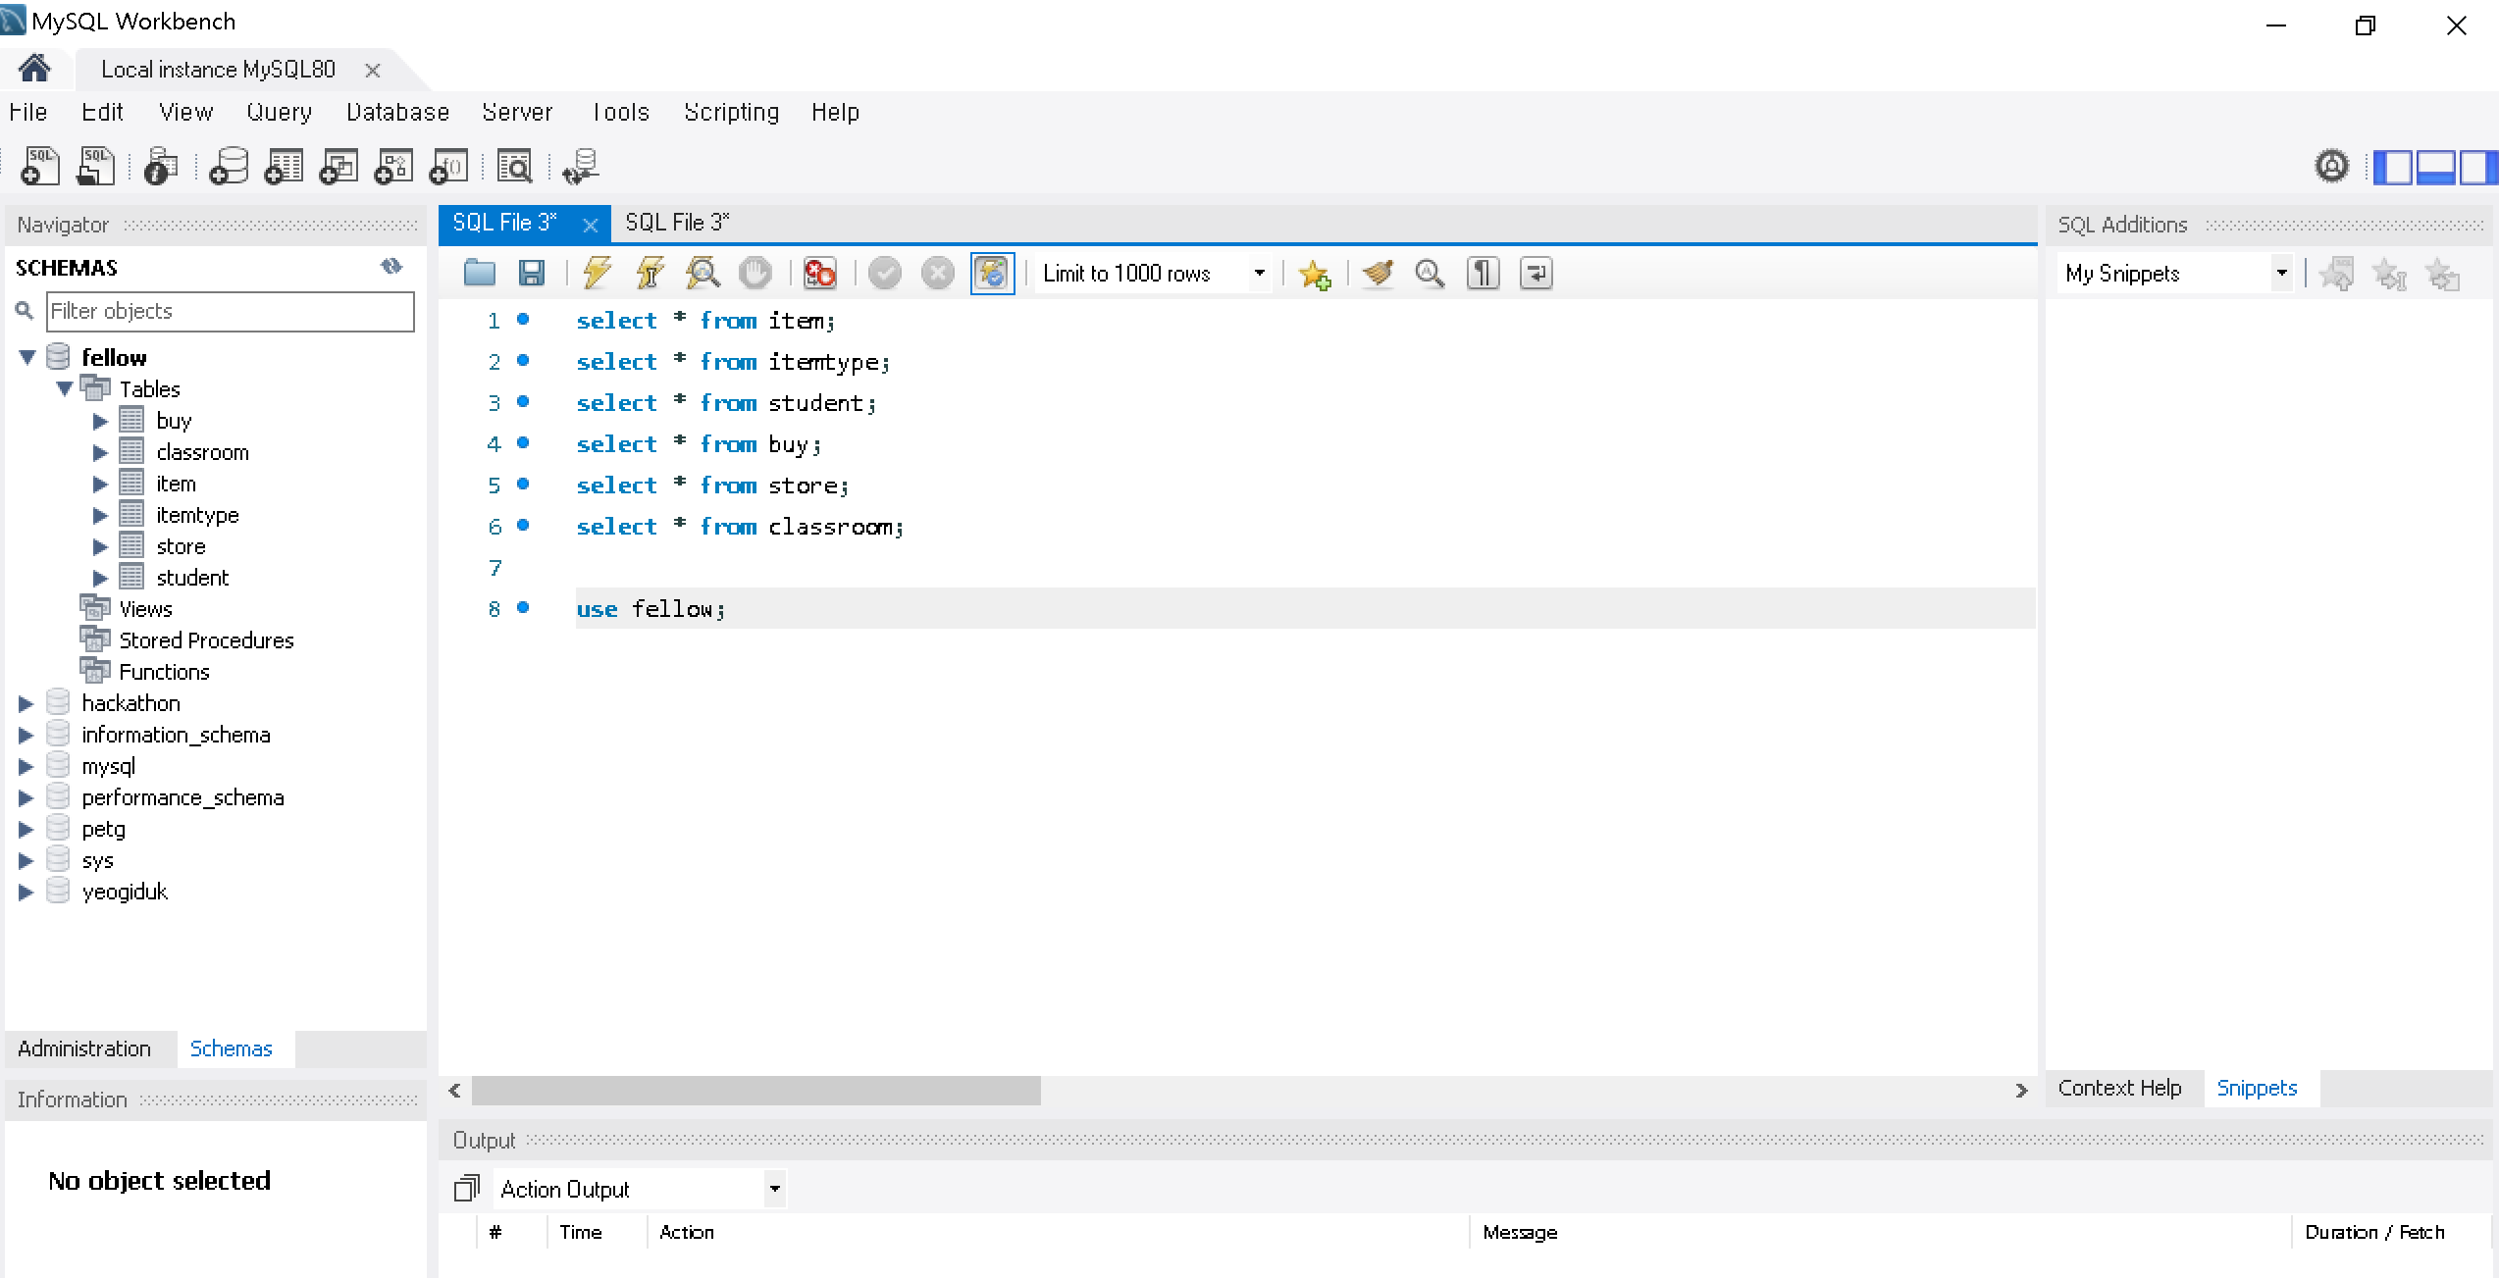The image size is (2499, 1278).
Task: Switch to the Administration tab
Action: coord(84,1048)
